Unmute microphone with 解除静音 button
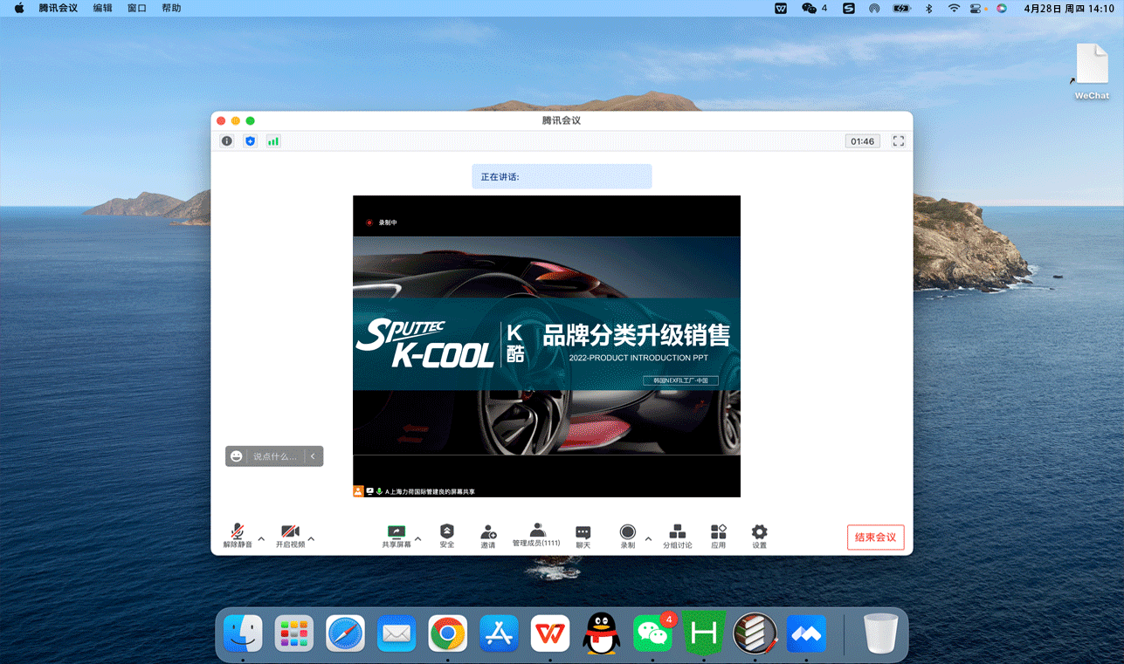The image size is (1124, 664). click(238, 536)
